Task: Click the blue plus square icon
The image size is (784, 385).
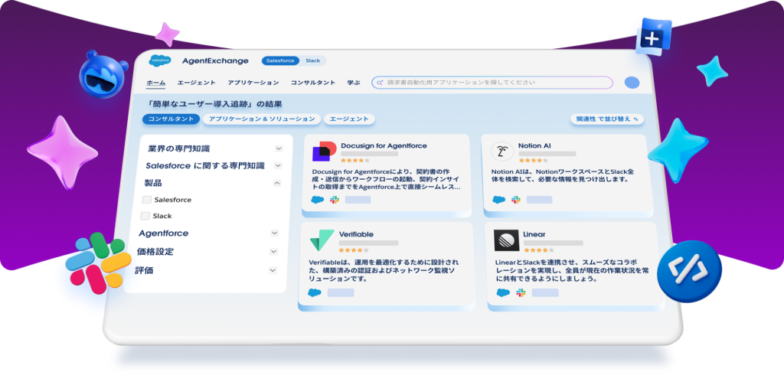Action: pyautogui.click(x=652, y=37)
